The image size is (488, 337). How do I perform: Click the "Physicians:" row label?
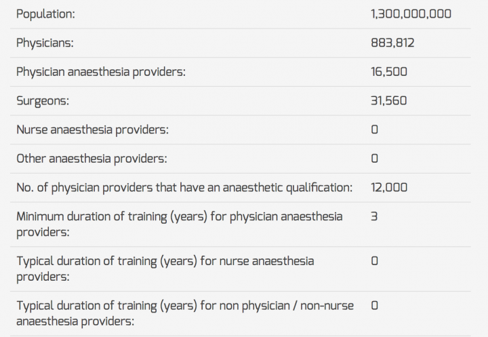point(45,43)
